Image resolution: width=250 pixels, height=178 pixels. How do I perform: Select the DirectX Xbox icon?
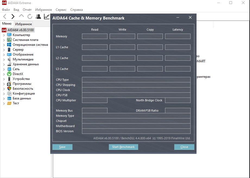pos(9,74)
